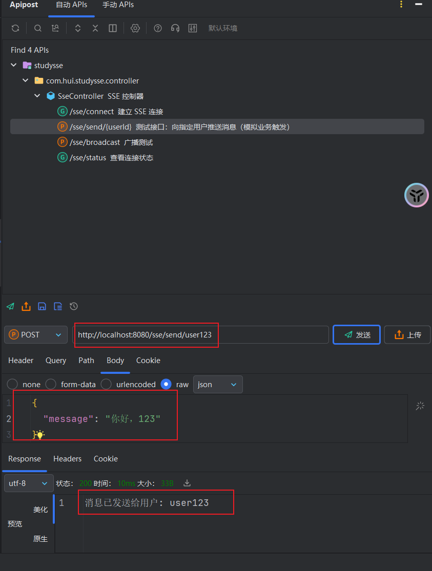Click the help question mark icon

tap(158, 28)
